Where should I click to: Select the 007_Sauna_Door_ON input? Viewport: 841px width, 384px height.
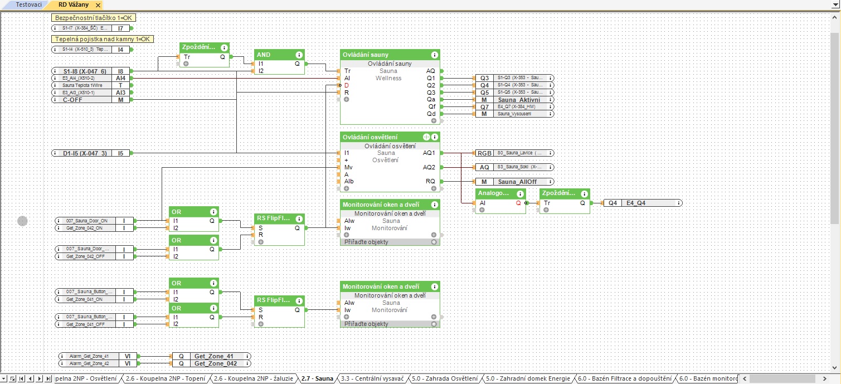(x=95, y=221)
